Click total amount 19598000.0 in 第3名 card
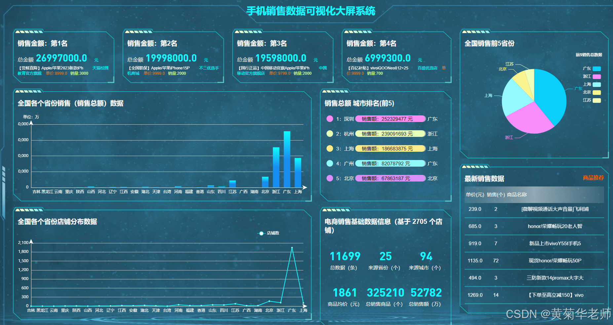 point(281,58)
